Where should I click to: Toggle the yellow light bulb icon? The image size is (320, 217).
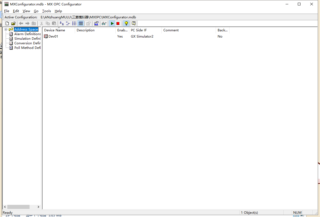126,24
